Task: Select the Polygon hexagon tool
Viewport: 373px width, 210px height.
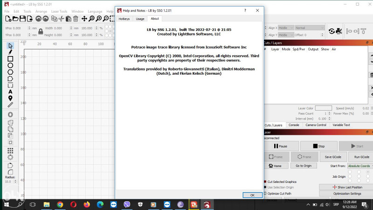Action: tap(10, 72)
